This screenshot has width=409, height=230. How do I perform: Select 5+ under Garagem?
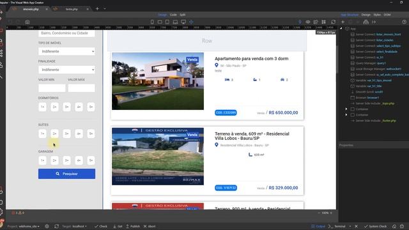pyautogui.click(x=91, y=160)
